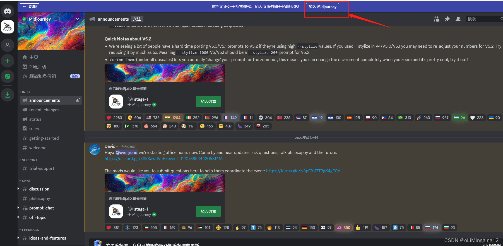This screenshot has height=246, width=503.
Task: Open the discord.gg event link
Action: (163, 159)
